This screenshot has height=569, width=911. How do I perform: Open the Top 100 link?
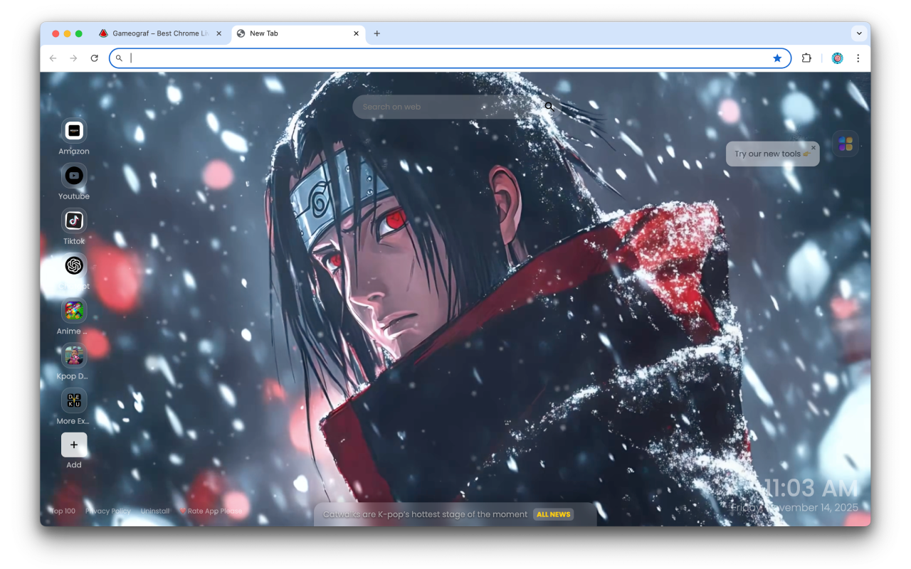click(63, 511)
